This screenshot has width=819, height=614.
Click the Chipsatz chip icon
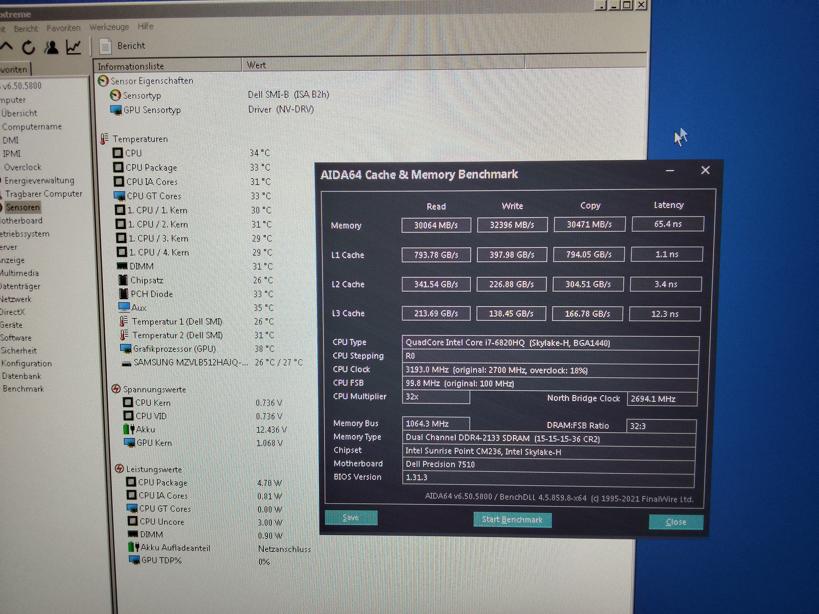[123, 280]
